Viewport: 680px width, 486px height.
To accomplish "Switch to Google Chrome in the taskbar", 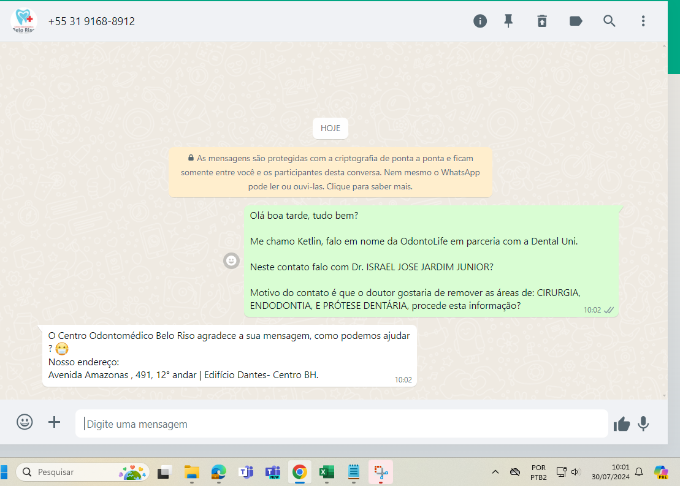I will 300,472.
